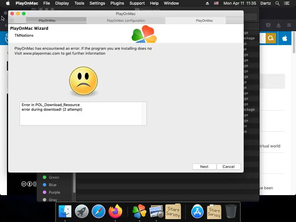This screenshot has height=222, width=296.
Task: Open Preview app in the Dock
Action: [156, 211]
